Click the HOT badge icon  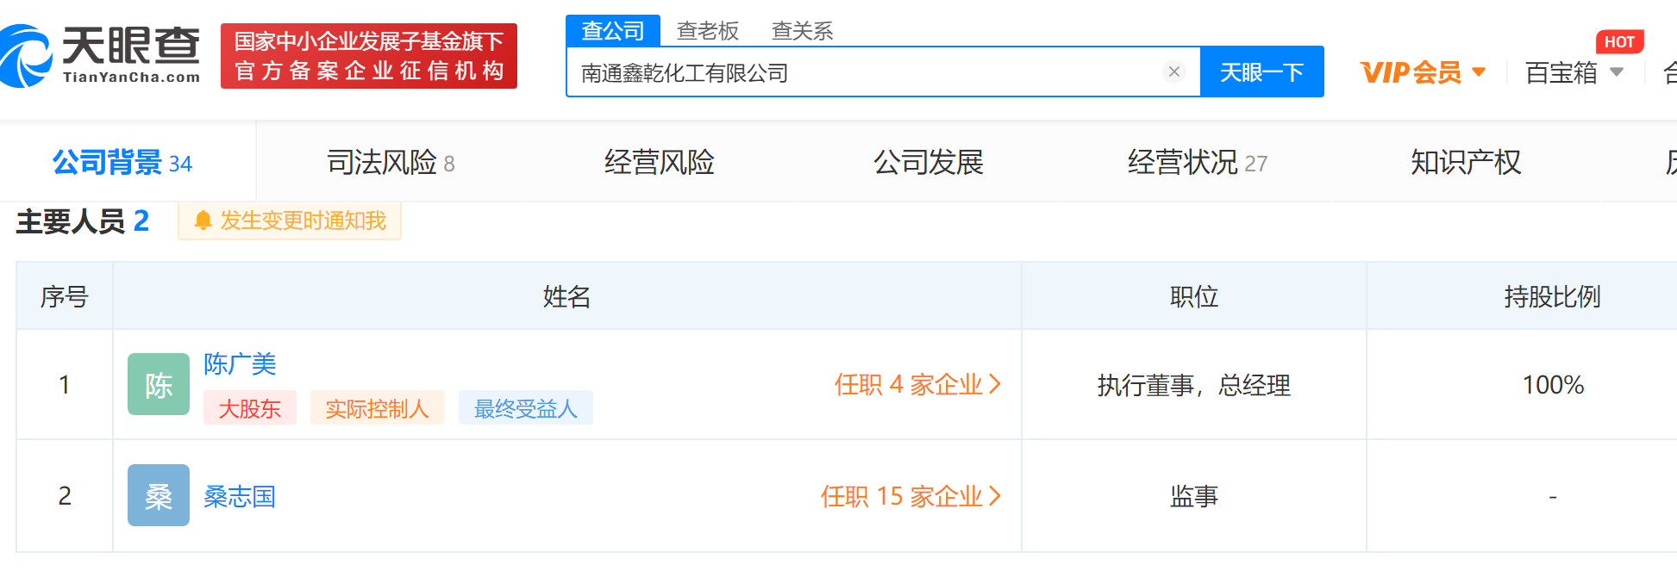click(x=1618, y=42)
